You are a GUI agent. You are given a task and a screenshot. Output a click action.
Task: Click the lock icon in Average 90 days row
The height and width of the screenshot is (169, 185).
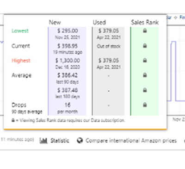[145, 75]
